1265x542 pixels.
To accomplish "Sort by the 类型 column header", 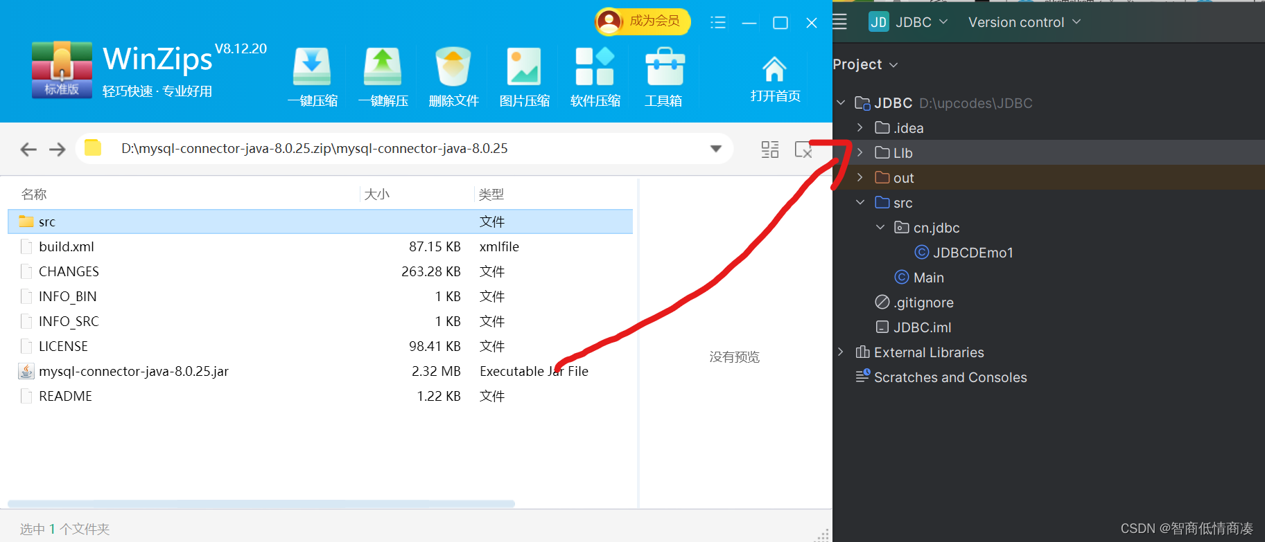I will 491,195.
